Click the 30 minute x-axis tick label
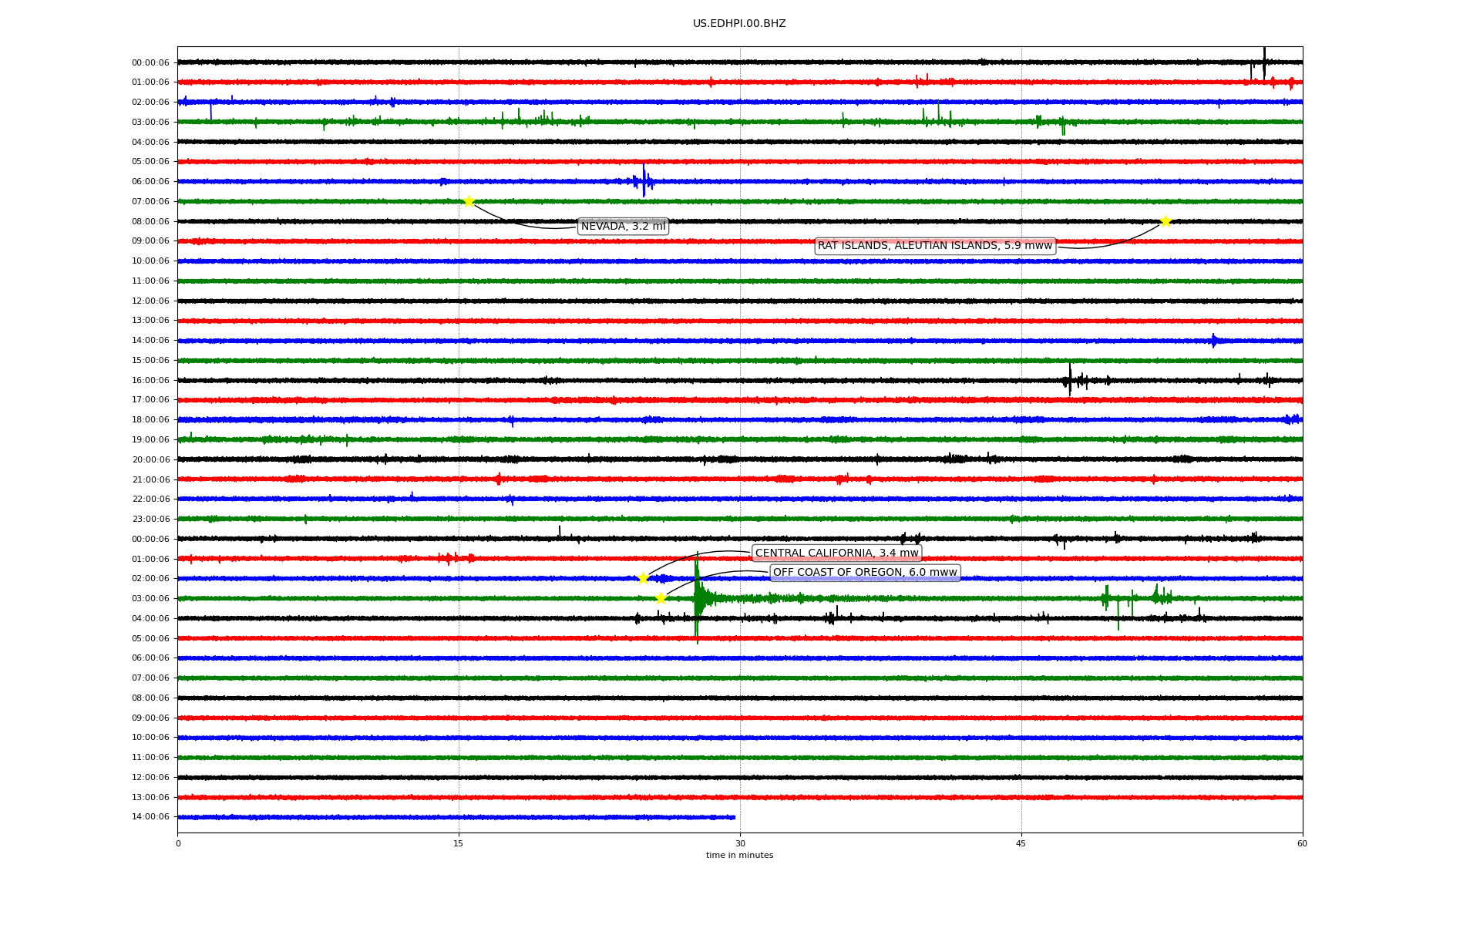This screenshot has height=925, width=1480. 740,844
